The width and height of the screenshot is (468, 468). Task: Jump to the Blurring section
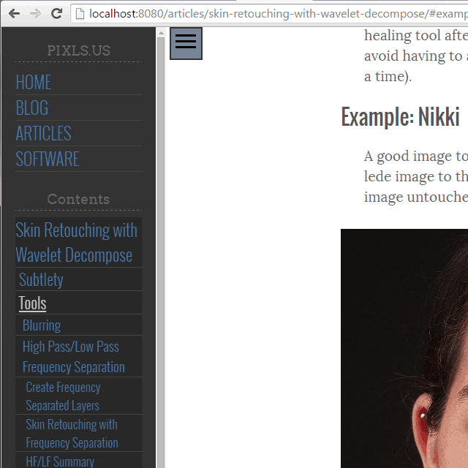(x=42, y=325)
